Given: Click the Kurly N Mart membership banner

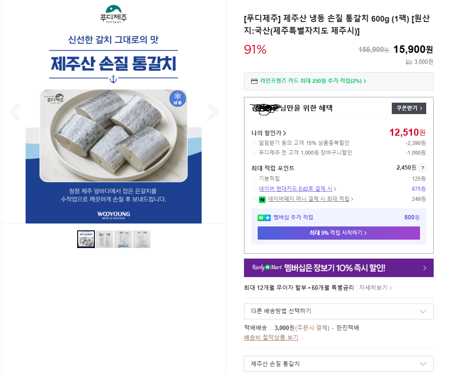Looking at the screenshot, I should [338, 268].
